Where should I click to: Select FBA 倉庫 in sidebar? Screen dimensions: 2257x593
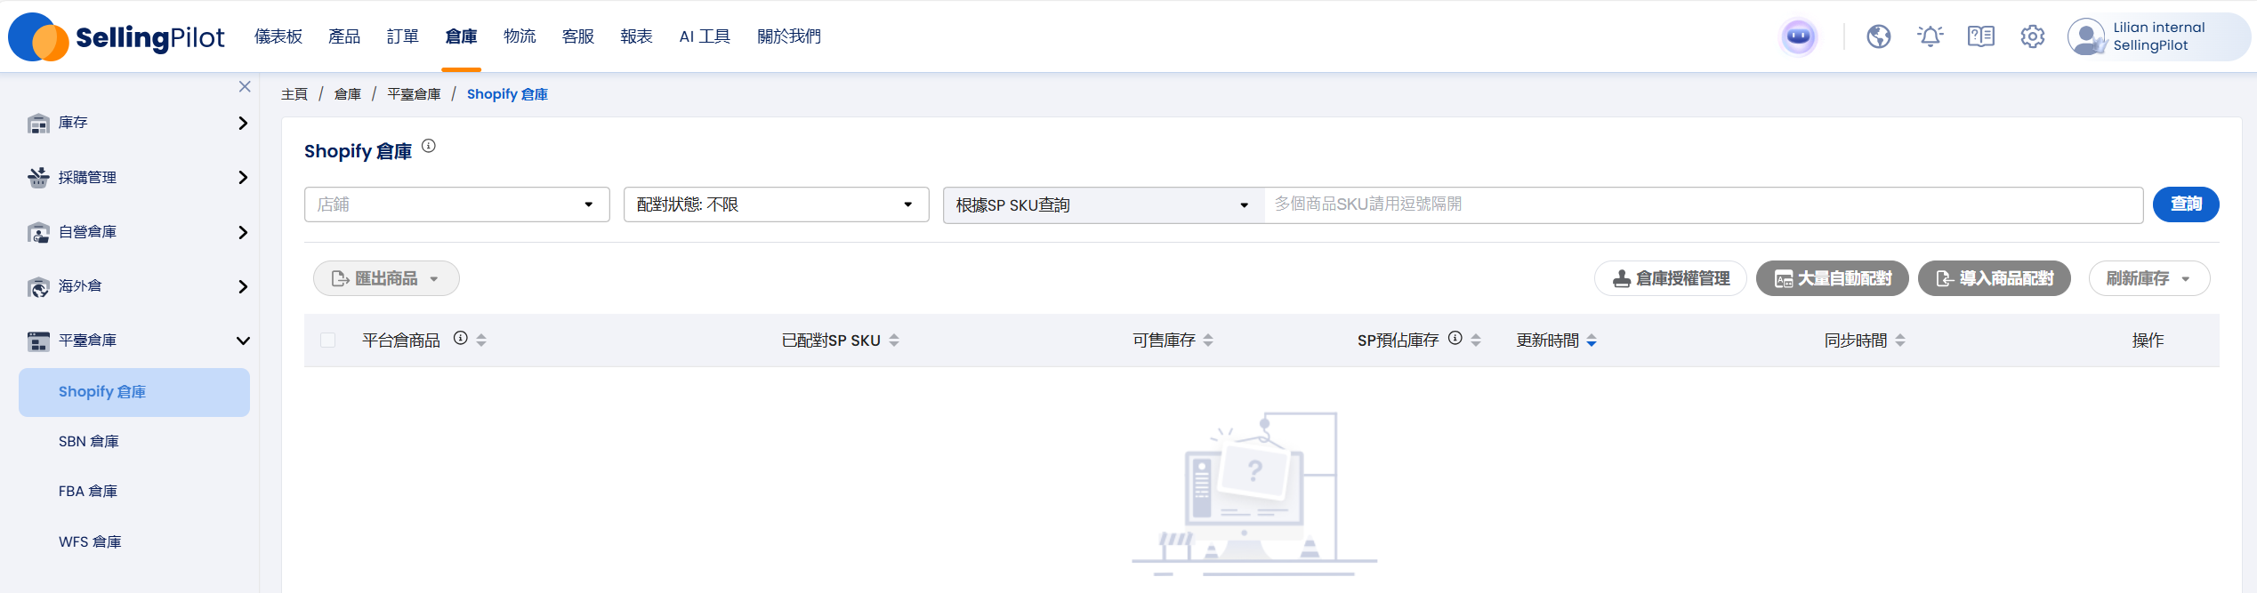(x=88, y=491)
